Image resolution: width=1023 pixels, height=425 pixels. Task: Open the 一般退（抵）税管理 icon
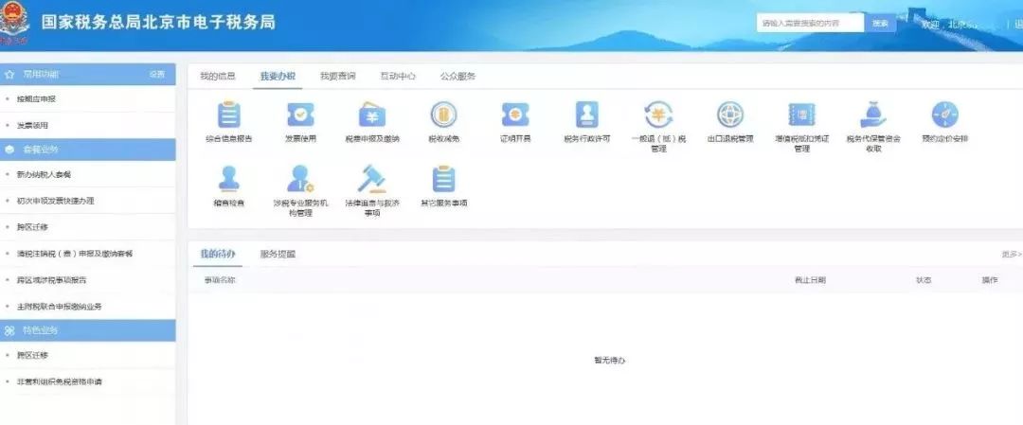click(658, 115)
